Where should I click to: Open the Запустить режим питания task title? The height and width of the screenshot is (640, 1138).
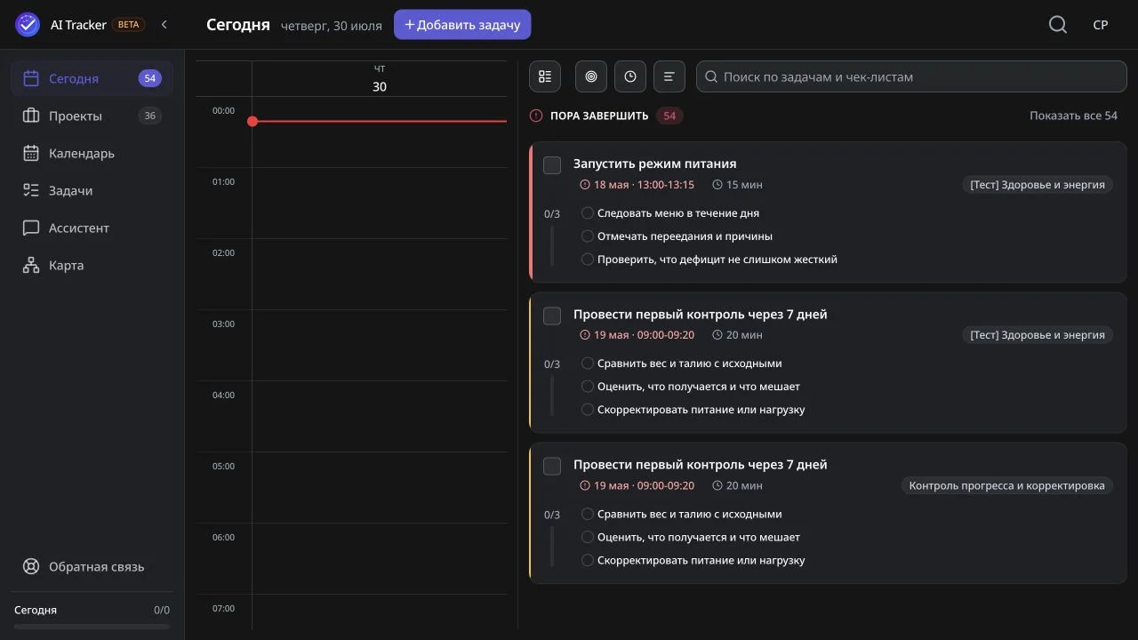(x=654, y=164)
